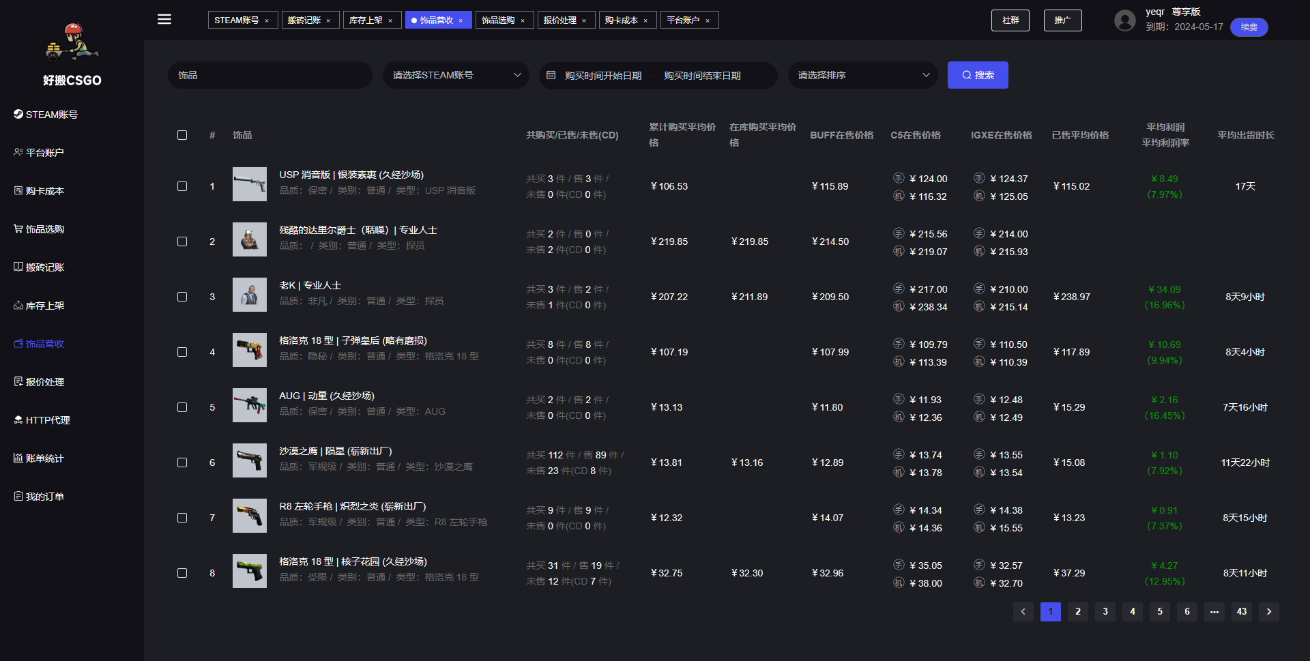Click the 社群 button
The image size is (1310, 661).
(1010, 20)
